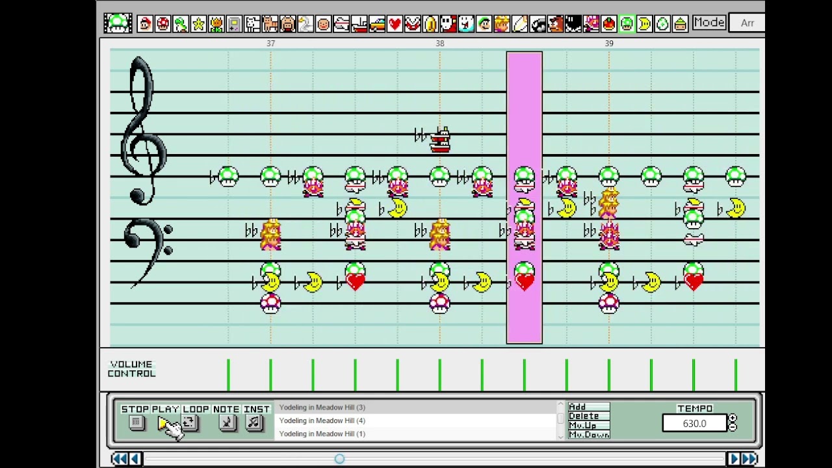
Task: Click the timeline scroll slider thumb
Action: pos(339,459)
